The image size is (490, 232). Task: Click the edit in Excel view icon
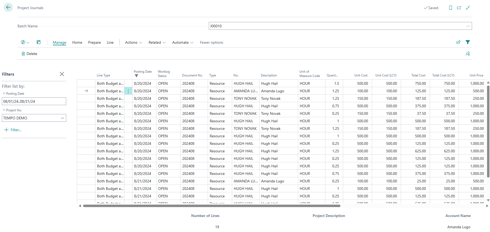coord(39,42)
